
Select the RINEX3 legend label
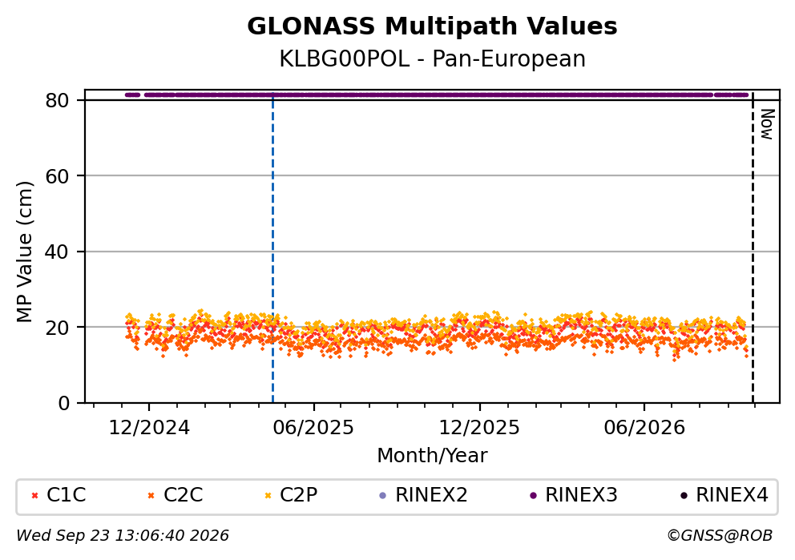[581, 495]
